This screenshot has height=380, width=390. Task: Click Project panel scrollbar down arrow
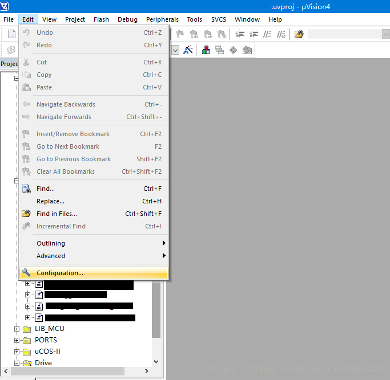(156, 362)
